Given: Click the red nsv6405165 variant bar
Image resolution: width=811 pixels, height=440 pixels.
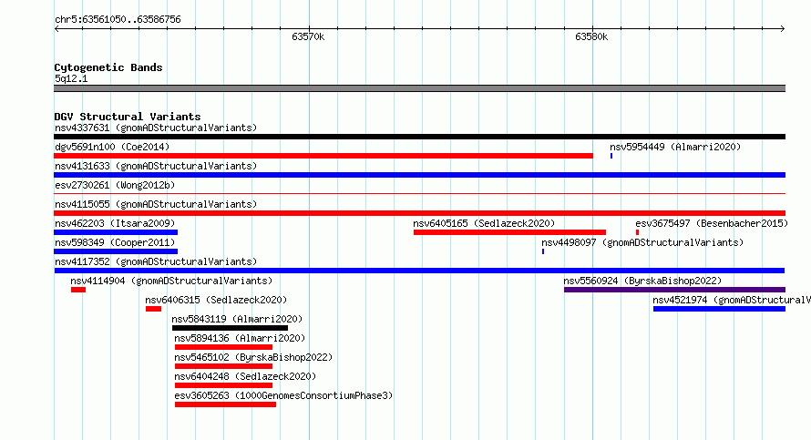Looking at the screenshot, I should (509, 232).
